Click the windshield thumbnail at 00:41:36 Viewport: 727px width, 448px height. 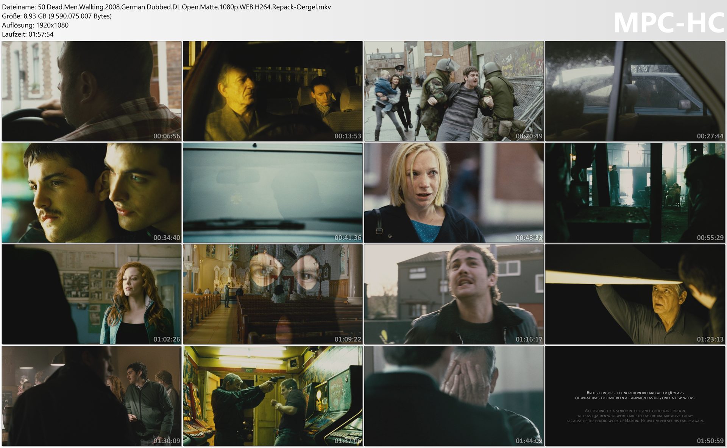[x=273, y=193]
